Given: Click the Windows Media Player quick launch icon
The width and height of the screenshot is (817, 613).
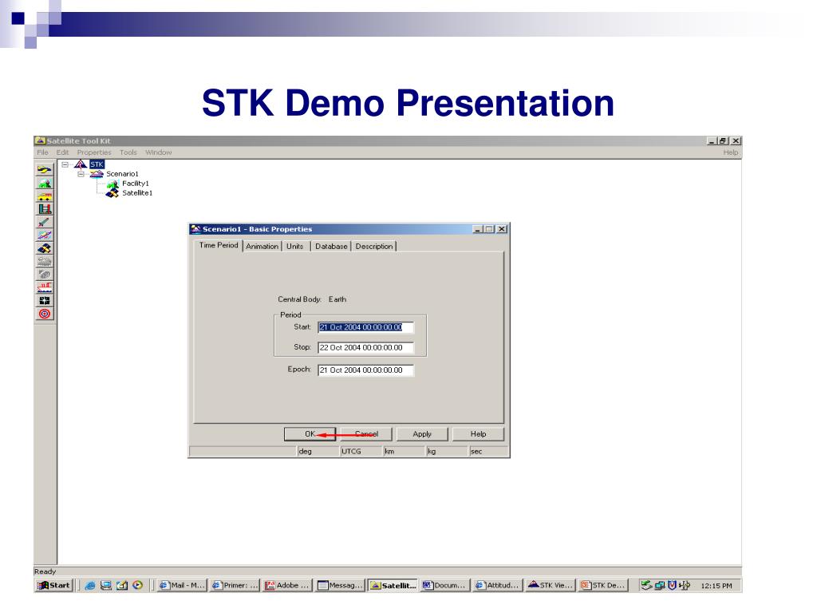Looking at the screenshot, I should point(137,585).
